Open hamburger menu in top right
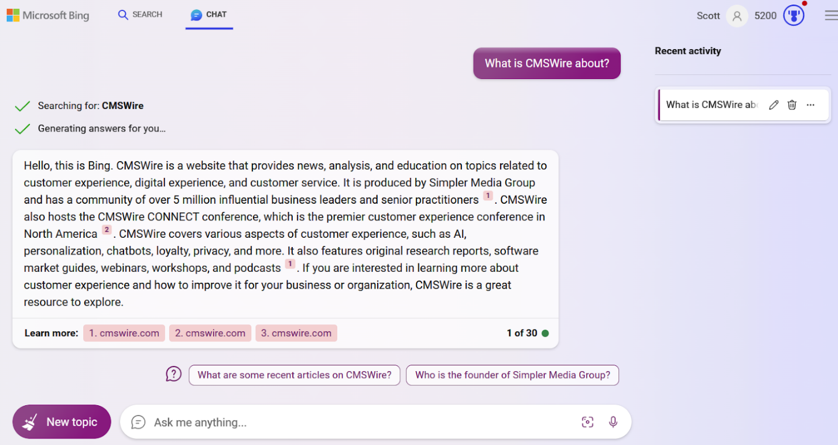 [830, 16]
